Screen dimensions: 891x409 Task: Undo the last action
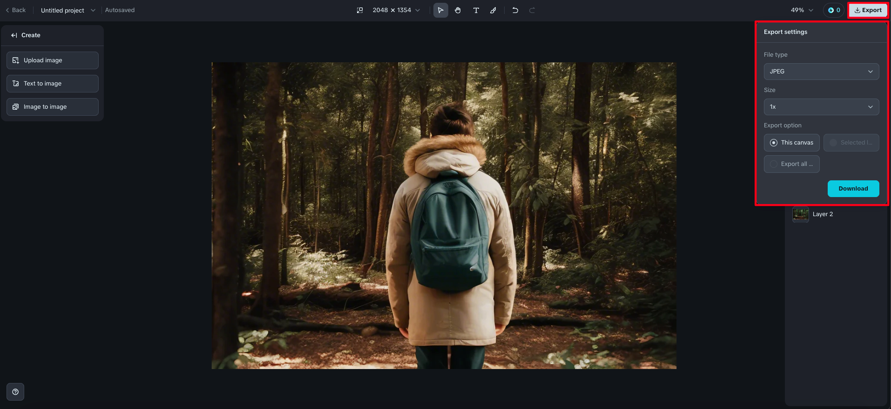(515, 10)
